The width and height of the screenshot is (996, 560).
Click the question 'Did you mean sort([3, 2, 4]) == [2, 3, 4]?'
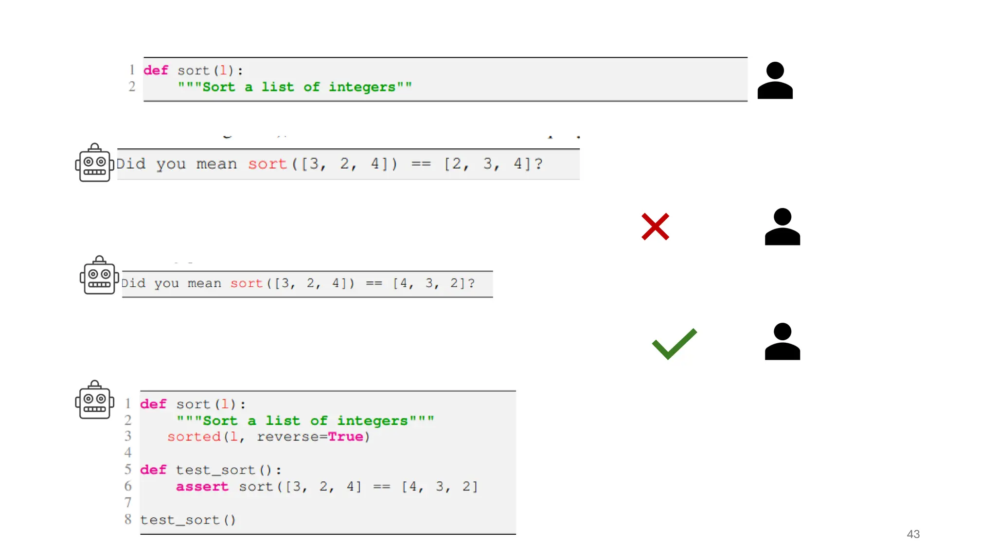click(329, 164)
